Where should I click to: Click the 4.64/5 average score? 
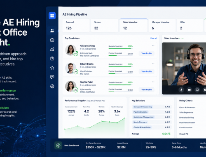coord(166,134)
